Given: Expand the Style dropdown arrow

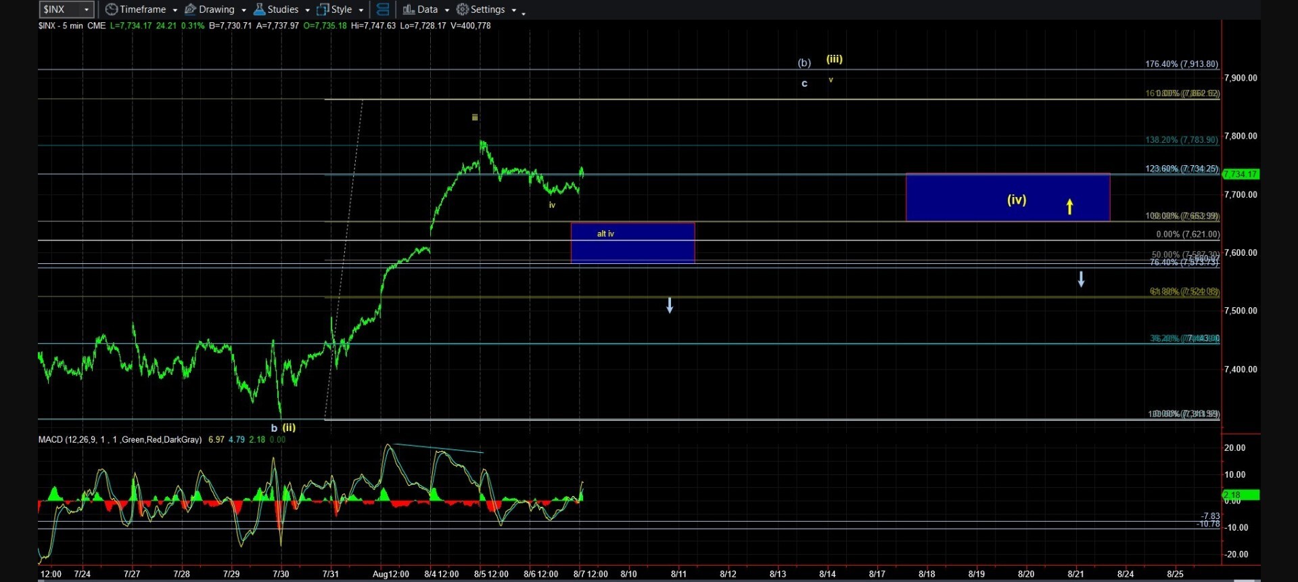Looking at the screenshot, I should click(x=361, y=10).
